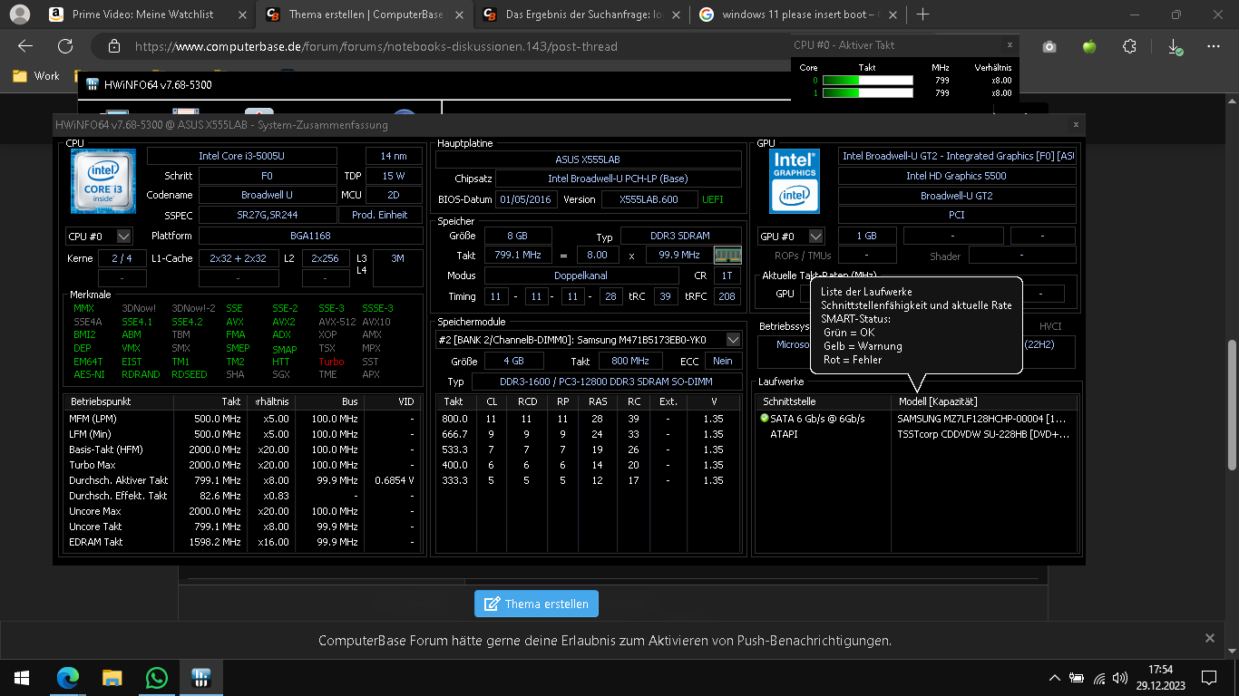The width and height of the screenshot is (1239, 696).
Task: Close the CPU #0 Aktiver Takt window
Action: (1010, 44)
